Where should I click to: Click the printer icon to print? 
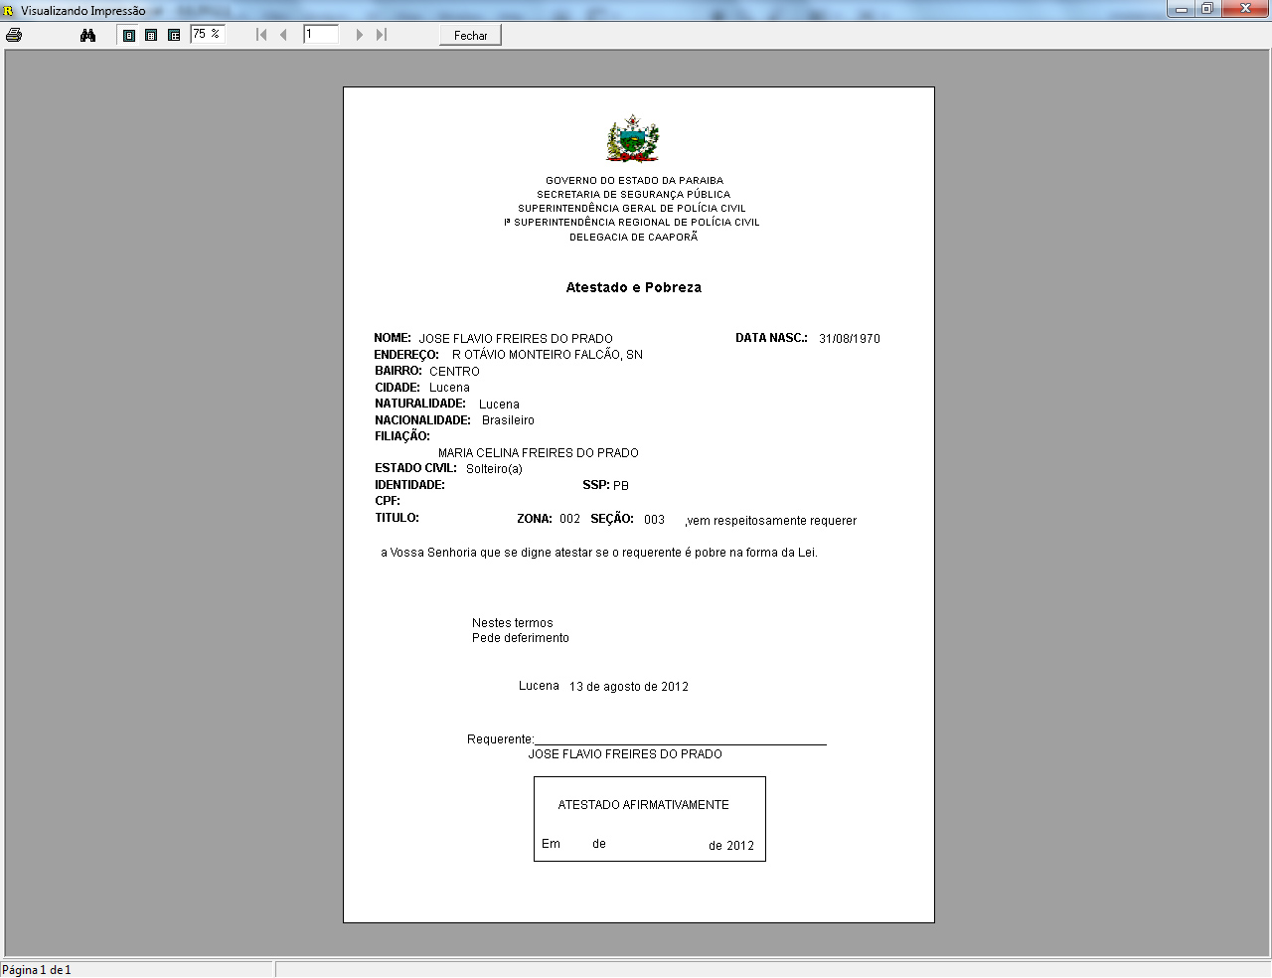(x=14, y=35)
